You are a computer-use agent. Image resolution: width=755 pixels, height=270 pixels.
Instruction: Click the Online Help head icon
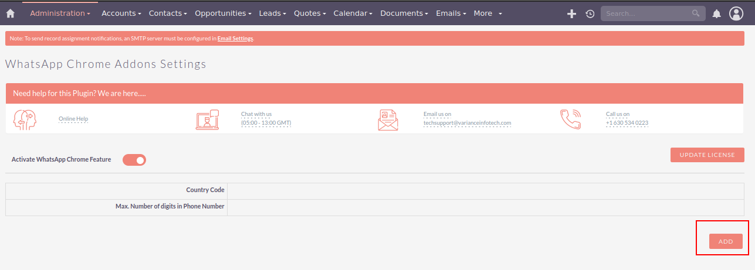pos(25,119)
